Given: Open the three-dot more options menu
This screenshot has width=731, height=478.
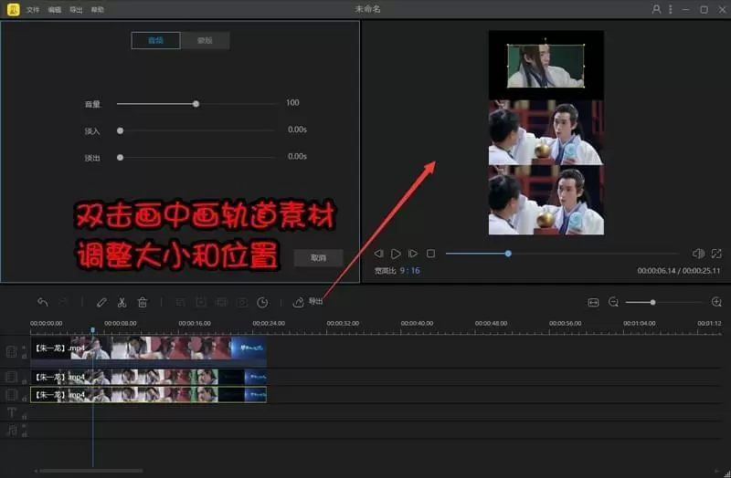Looking at the screenshot, I should 671,9.
